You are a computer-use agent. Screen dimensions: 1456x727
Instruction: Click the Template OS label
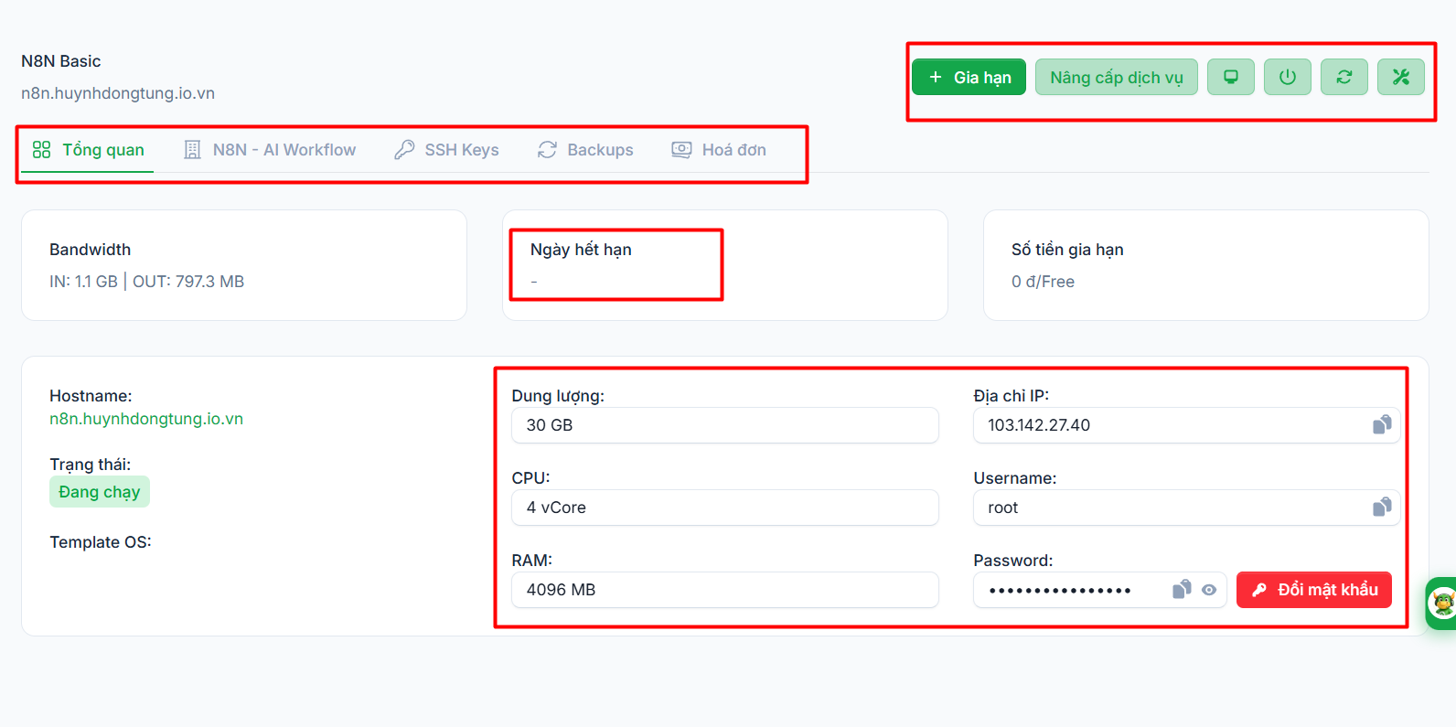click(x=101, y=542)
